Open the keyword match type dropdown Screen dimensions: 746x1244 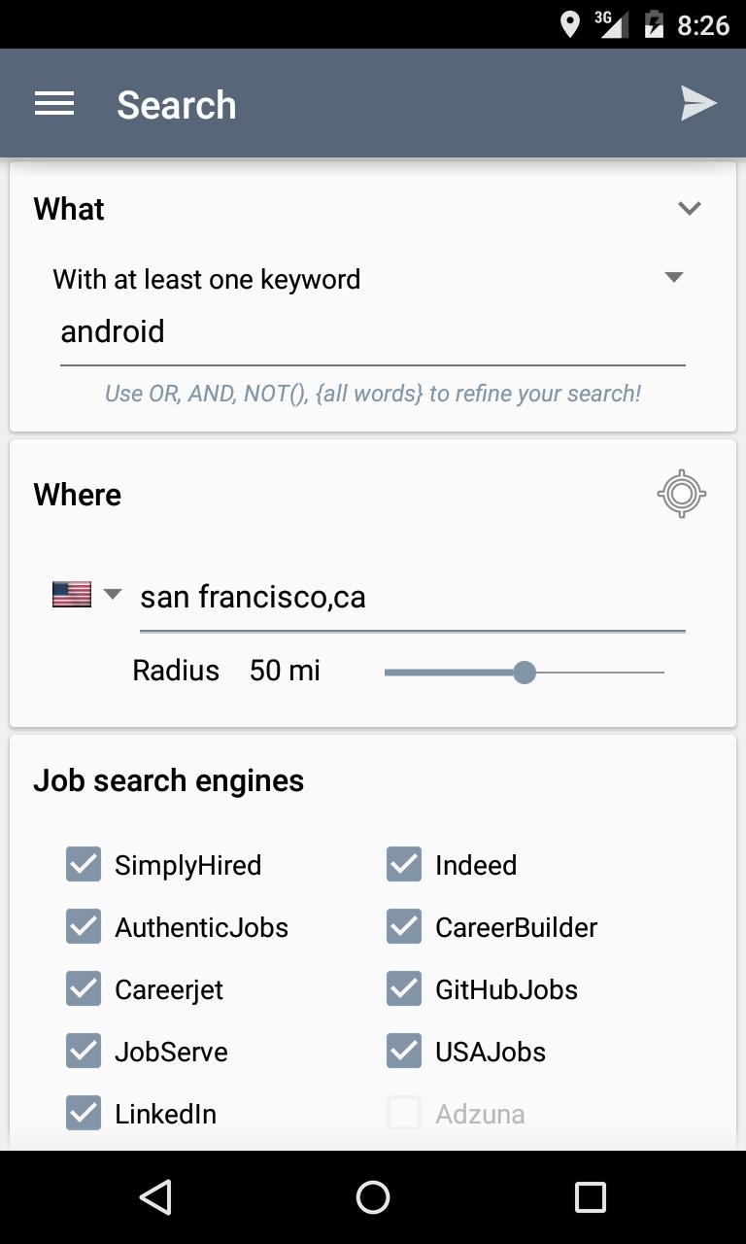(x=673, y=278)
